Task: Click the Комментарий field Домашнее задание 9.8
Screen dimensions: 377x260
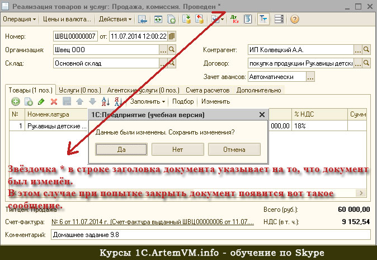Action: tap(211, 234)
